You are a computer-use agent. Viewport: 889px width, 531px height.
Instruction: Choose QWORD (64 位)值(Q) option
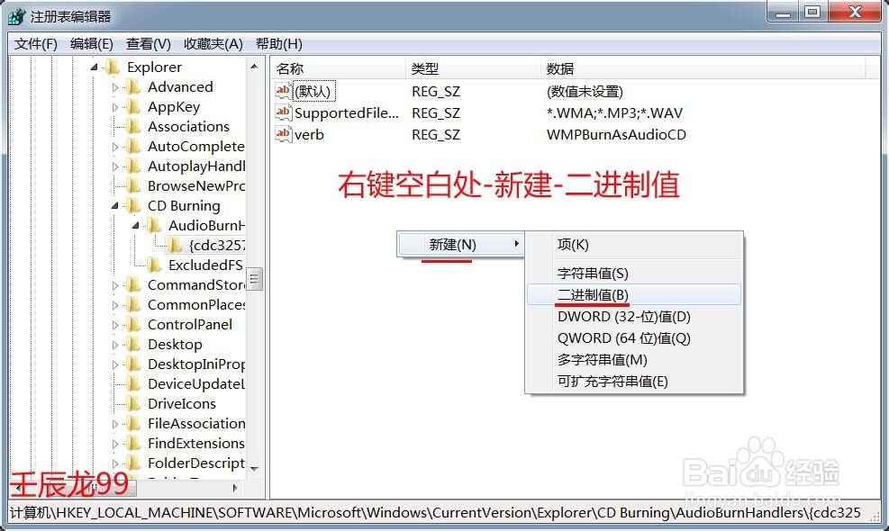click(633, 337)
